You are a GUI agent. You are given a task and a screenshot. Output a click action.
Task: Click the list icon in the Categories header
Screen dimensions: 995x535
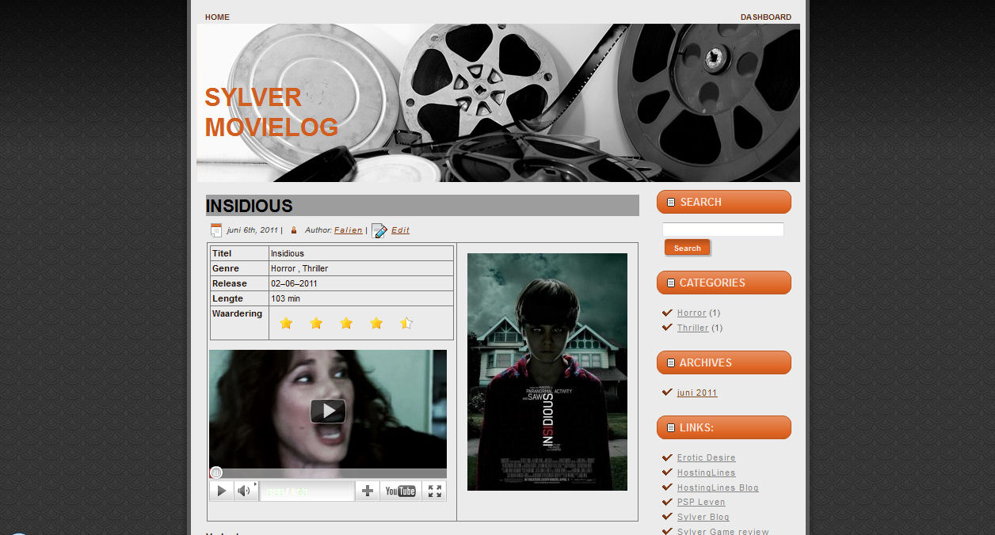click(x=671, y=283)
